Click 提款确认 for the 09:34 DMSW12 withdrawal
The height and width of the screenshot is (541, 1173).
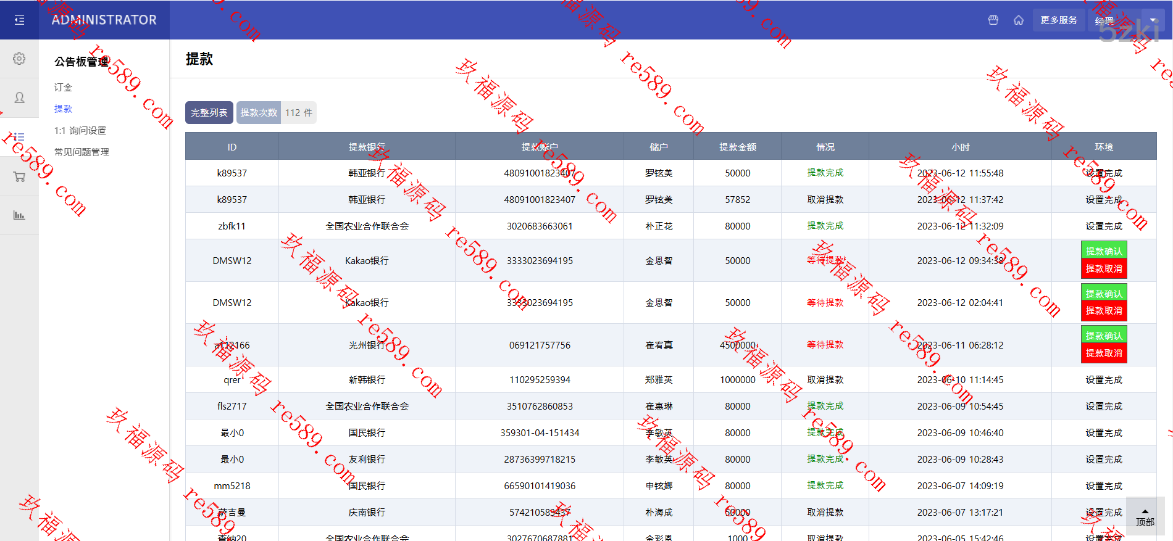[1104, 250]
